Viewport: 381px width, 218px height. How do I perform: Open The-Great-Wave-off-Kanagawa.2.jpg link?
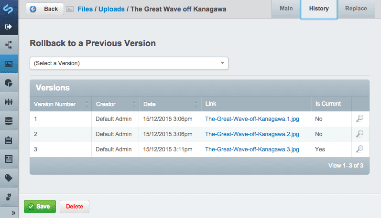tap(252, 134)
